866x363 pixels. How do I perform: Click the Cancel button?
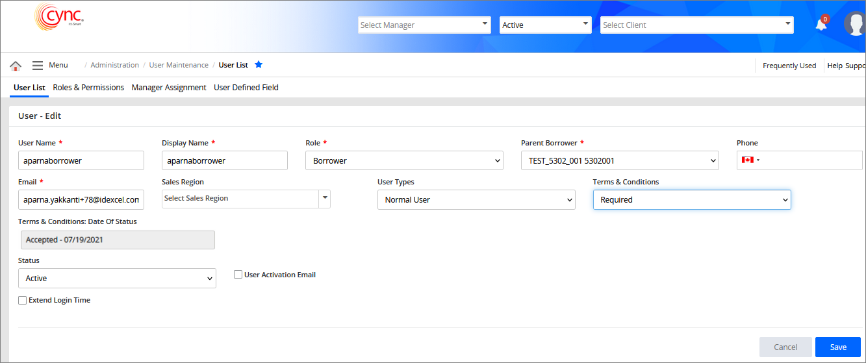(785, 347)
